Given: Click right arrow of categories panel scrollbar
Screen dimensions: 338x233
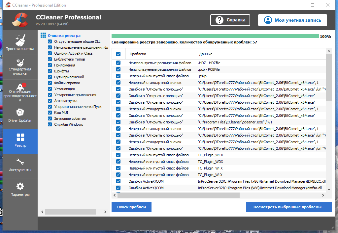Looking at the screenshot, I should [x=105, y=212].
